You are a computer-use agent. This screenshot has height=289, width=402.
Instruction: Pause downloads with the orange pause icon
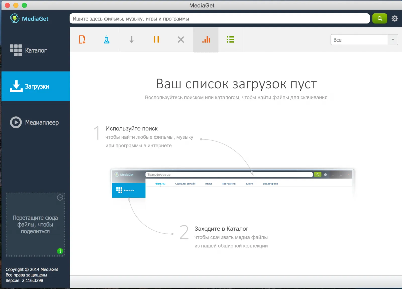pyautogui.click(x=156, y=40)
